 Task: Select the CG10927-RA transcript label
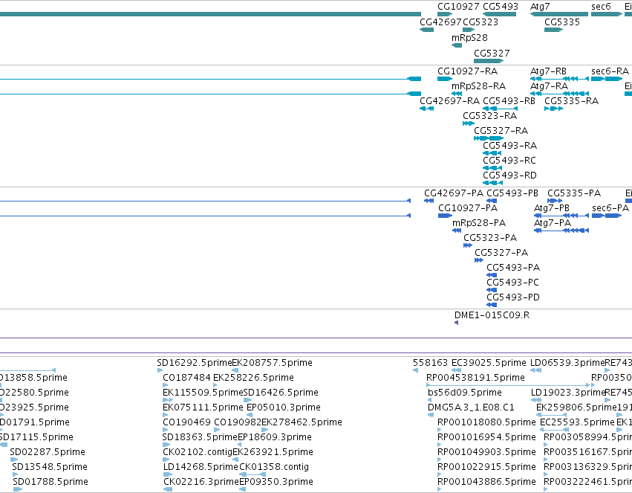click(468, 71)
